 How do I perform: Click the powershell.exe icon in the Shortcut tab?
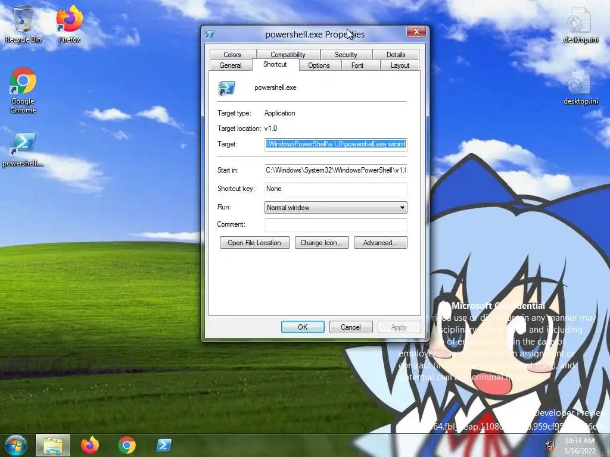[x=227, y=88]
